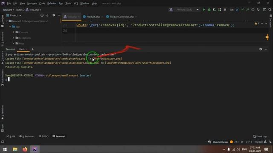This screenshot has width=273, height=153.
Task: Click the Git push arrow
Action: coord(247,10)
